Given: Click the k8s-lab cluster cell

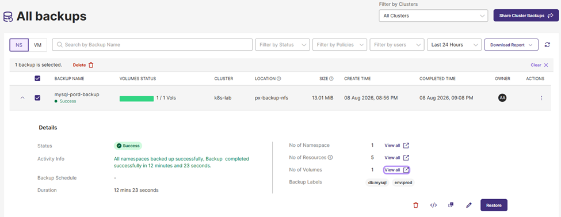Looking at the screenshot, I should (223, 98).
